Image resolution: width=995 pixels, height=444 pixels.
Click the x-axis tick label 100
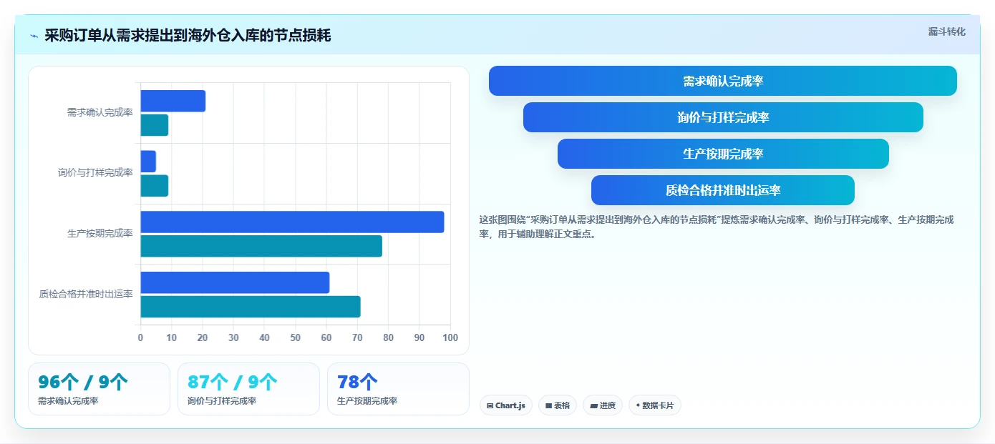pos(450,337)
